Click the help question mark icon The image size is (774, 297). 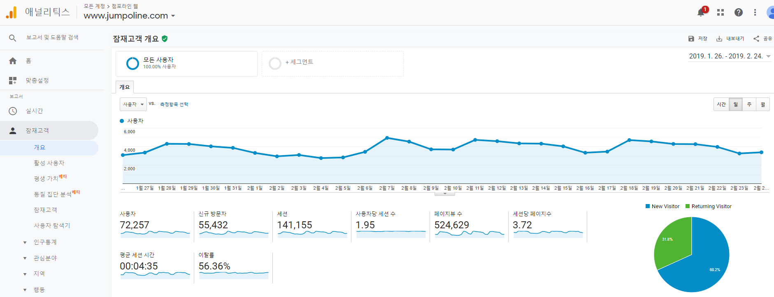point(739,12)
